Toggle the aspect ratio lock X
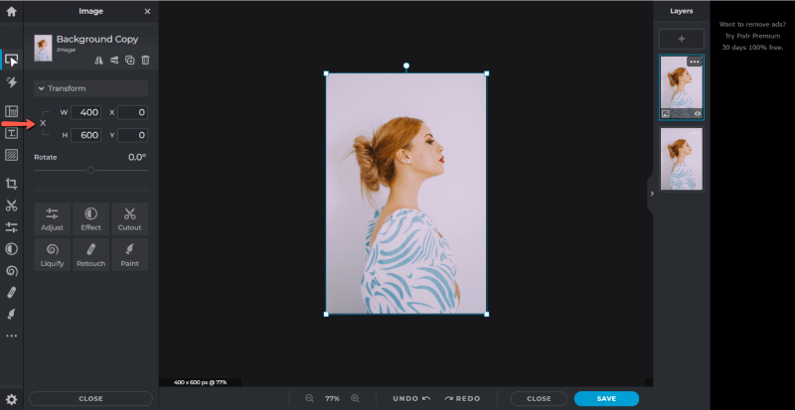795x410 pixels. click(43, 123)
